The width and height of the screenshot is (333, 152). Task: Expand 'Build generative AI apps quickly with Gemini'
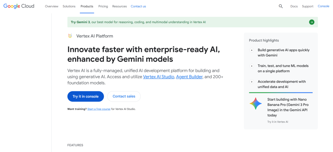[x=252, y=50]
